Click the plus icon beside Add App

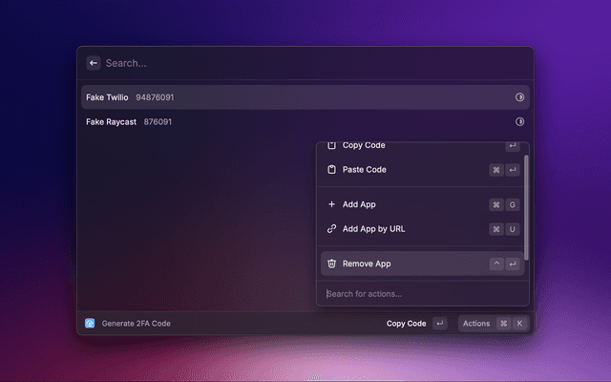pos(331,204)
